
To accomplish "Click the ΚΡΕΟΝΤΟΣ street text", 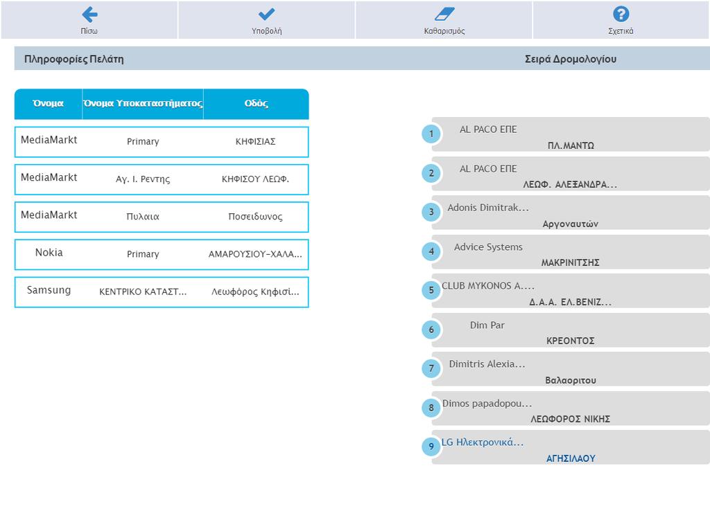I will pos(571,341).
